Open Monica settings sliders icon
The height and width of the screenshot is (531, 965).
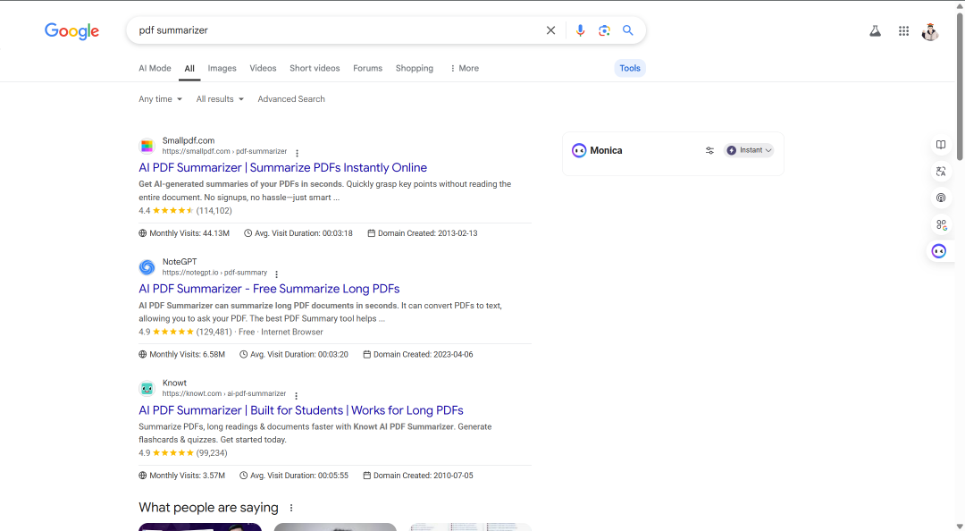[x=709, y=150]
